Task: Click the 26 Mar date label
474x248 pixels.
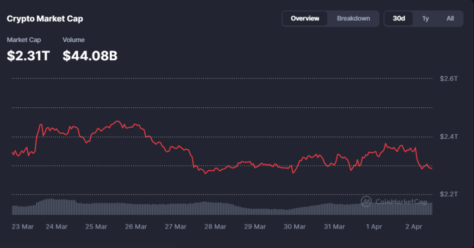Action: pos(136,227)
